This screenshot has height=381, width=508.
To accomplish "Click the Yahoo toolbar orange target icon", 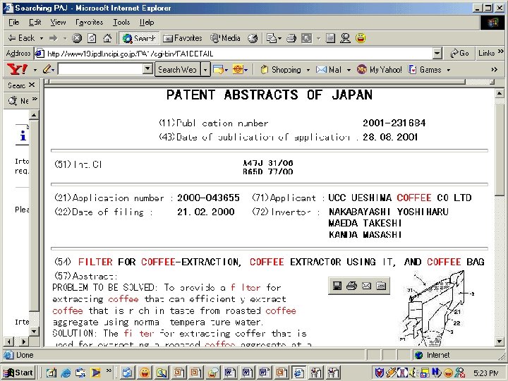I will [x=238, y=69].
